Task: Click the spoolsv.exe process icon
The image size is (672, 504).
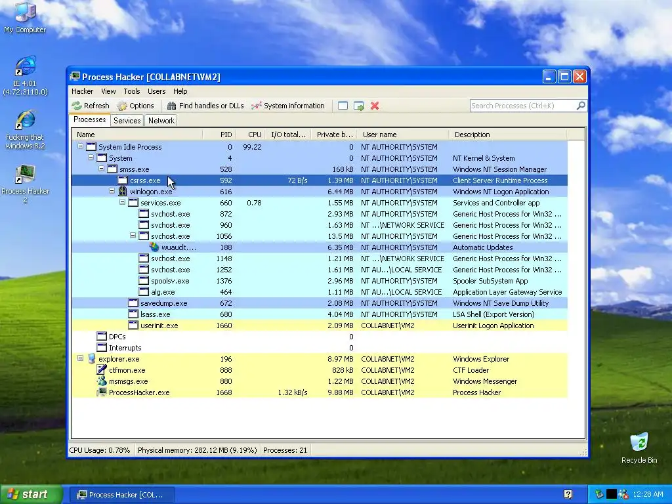Action: [x=144, y=281]
